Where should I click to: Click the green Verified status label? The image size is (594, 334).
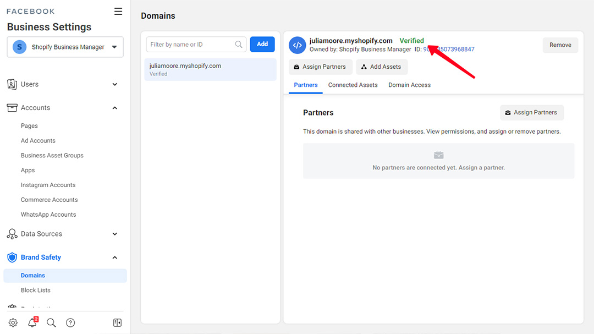412,41
